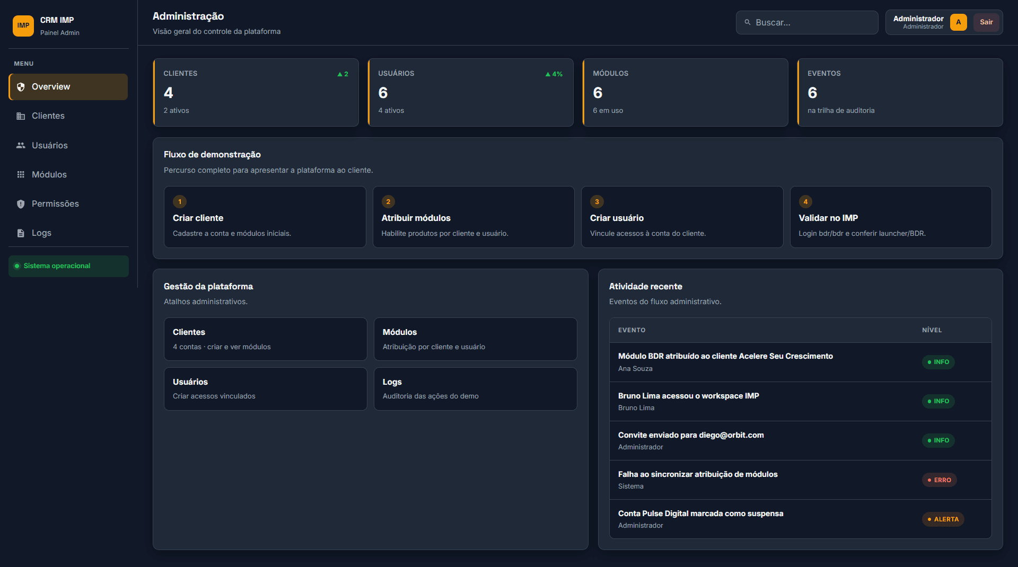Navigate to Módulos in the sidebar
This screenshot has width=1018, height=567.
(68, 174)
